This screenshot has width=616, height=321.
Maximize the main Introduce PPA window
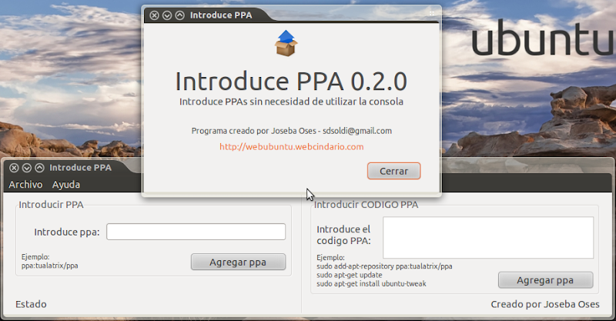point(40,168)
